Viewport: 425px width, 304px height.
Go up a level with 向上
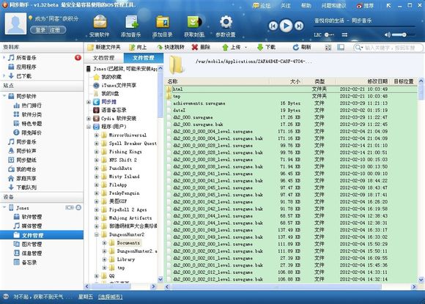click(x=138, y=47)
